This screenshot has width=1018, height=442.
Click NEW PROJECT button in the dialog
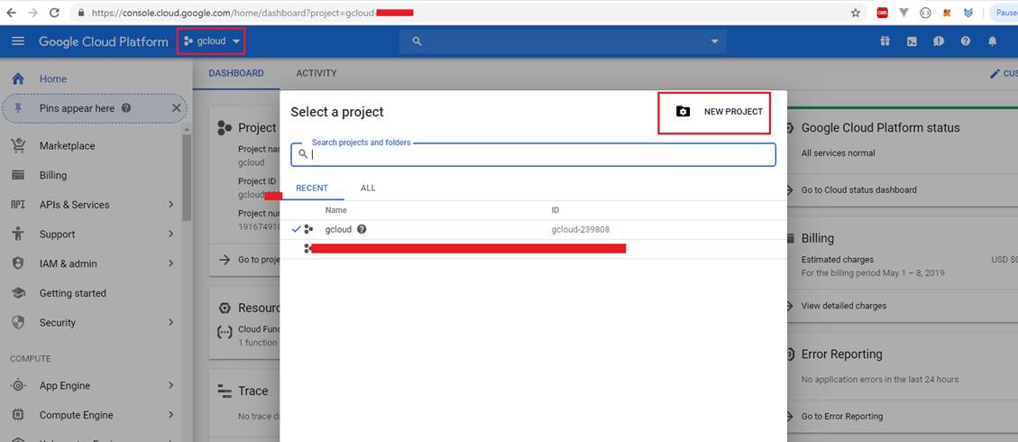[715, 112]
